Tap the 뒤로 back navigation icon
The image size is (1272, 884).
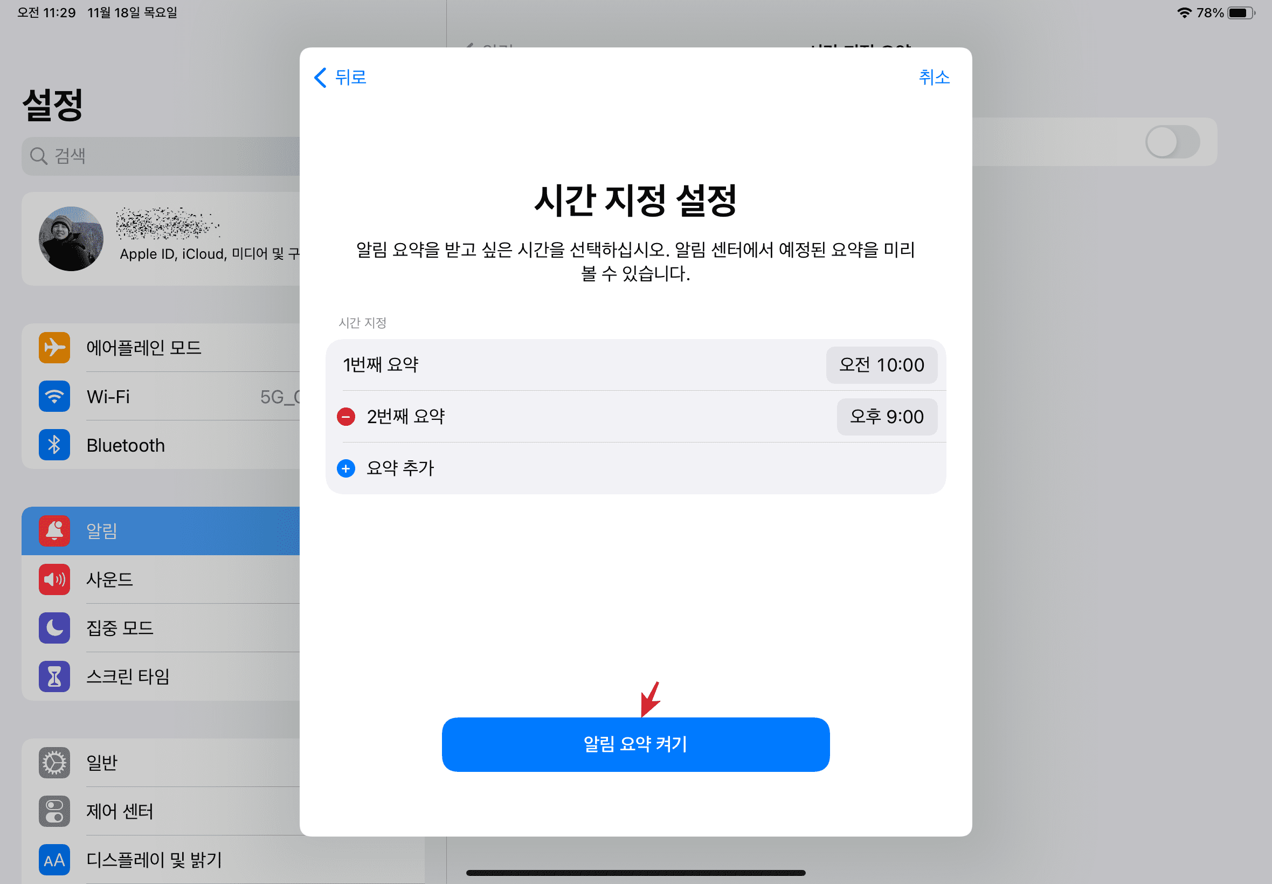(x=325, y=77)
